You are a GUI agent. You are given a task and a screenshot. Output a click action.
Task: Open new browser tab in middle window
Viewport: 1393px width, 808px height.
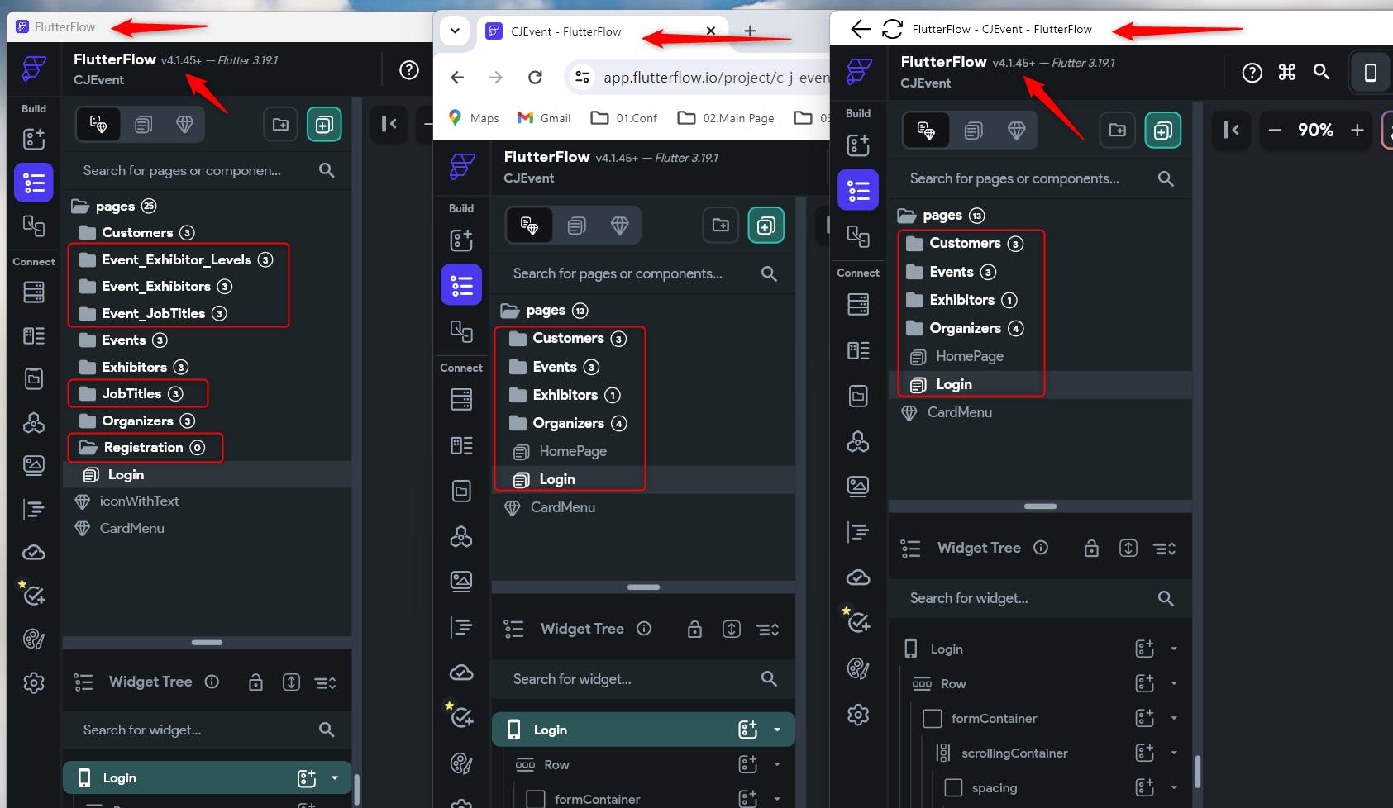pos(750,31)
